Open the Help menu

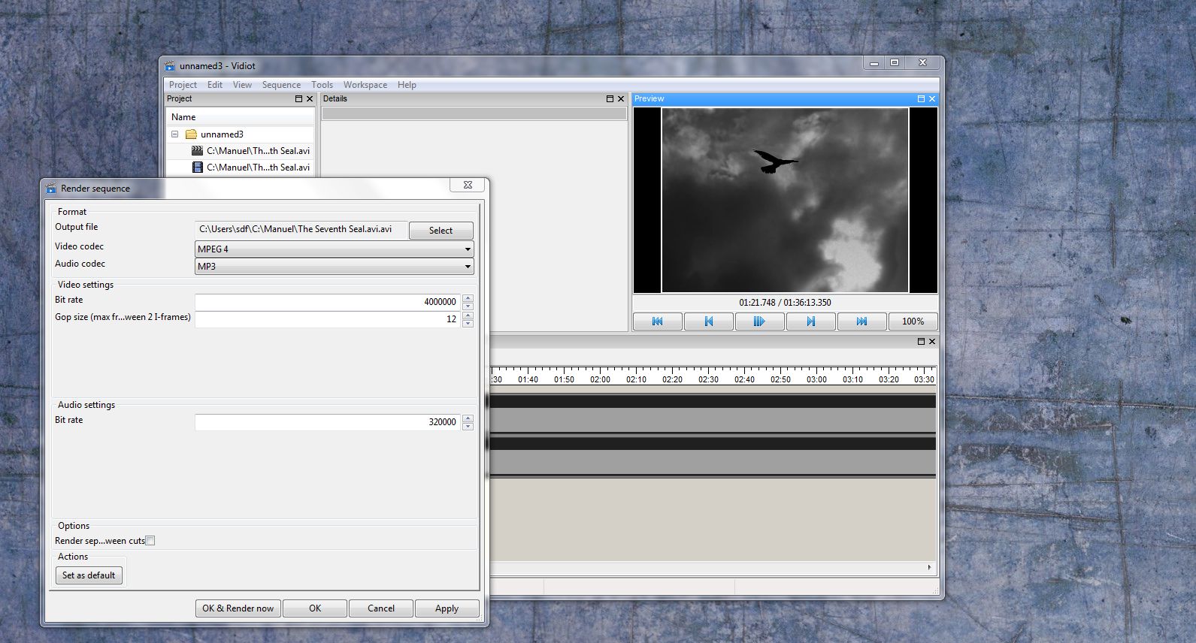tap(407, 85)
